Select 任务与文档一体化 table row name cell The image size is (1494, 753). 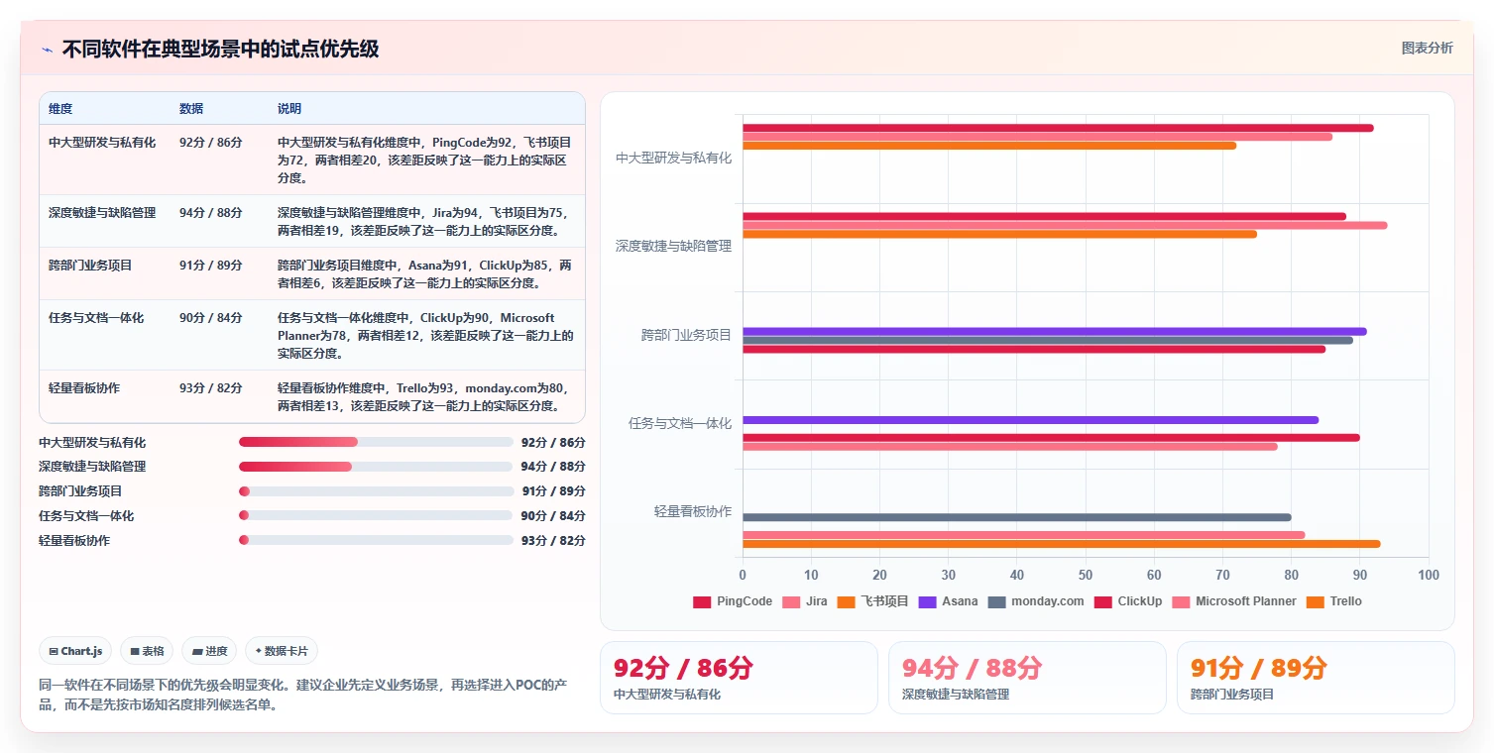coord(96,318)
